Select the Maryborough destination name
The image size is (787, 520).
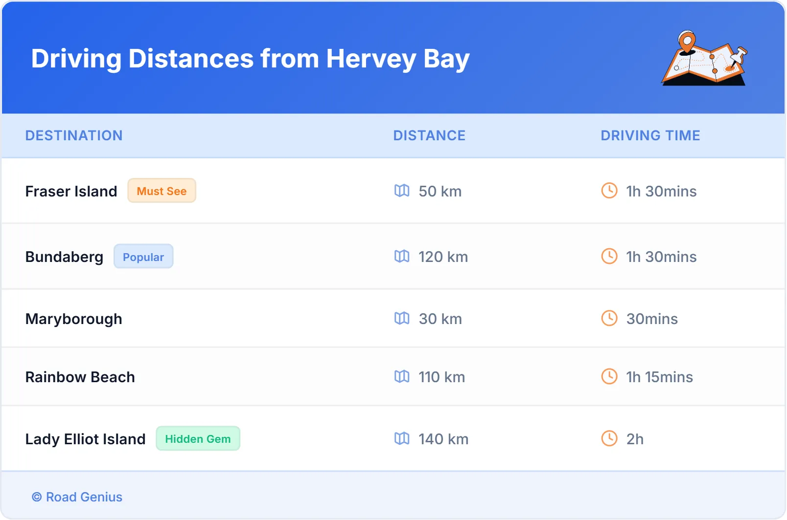point(74,319)
